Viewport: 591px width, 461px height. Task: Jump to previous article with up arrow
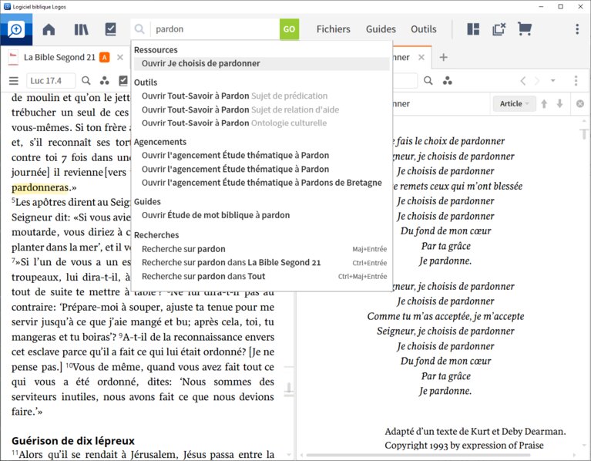tap(544, 103)
